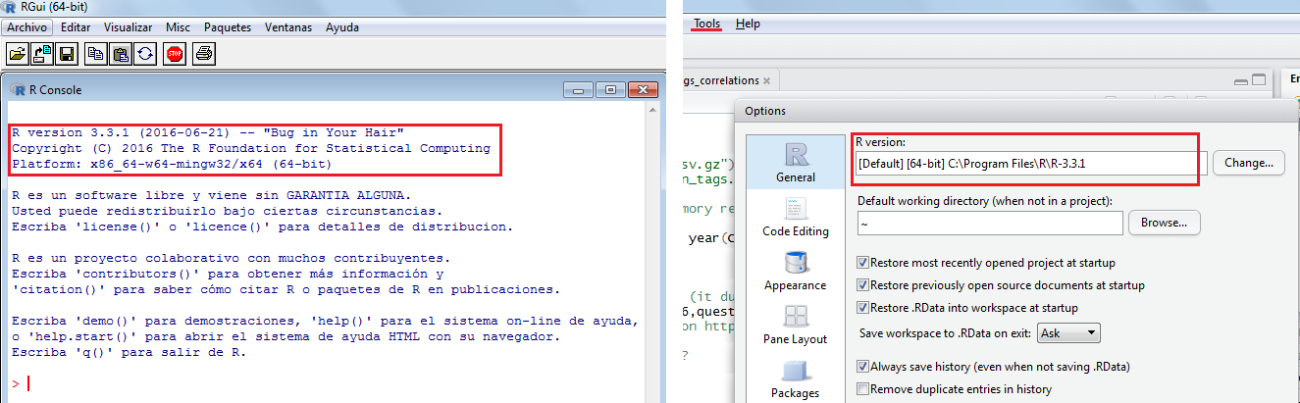Click the Copy and paste cycle icon
The height and width of the screenshot is (403, 1300).
[x=145, y=54]
